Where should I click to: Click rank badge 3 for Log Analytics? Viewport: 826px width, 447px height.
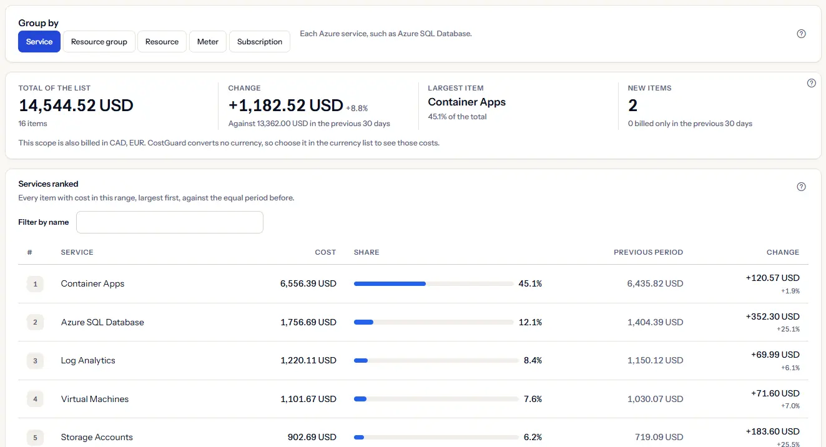point(35,361)
